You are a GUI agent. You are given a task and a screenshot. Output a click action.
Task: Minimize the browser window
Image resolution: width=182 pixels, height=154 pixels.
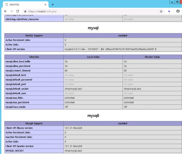pos(172,2)
